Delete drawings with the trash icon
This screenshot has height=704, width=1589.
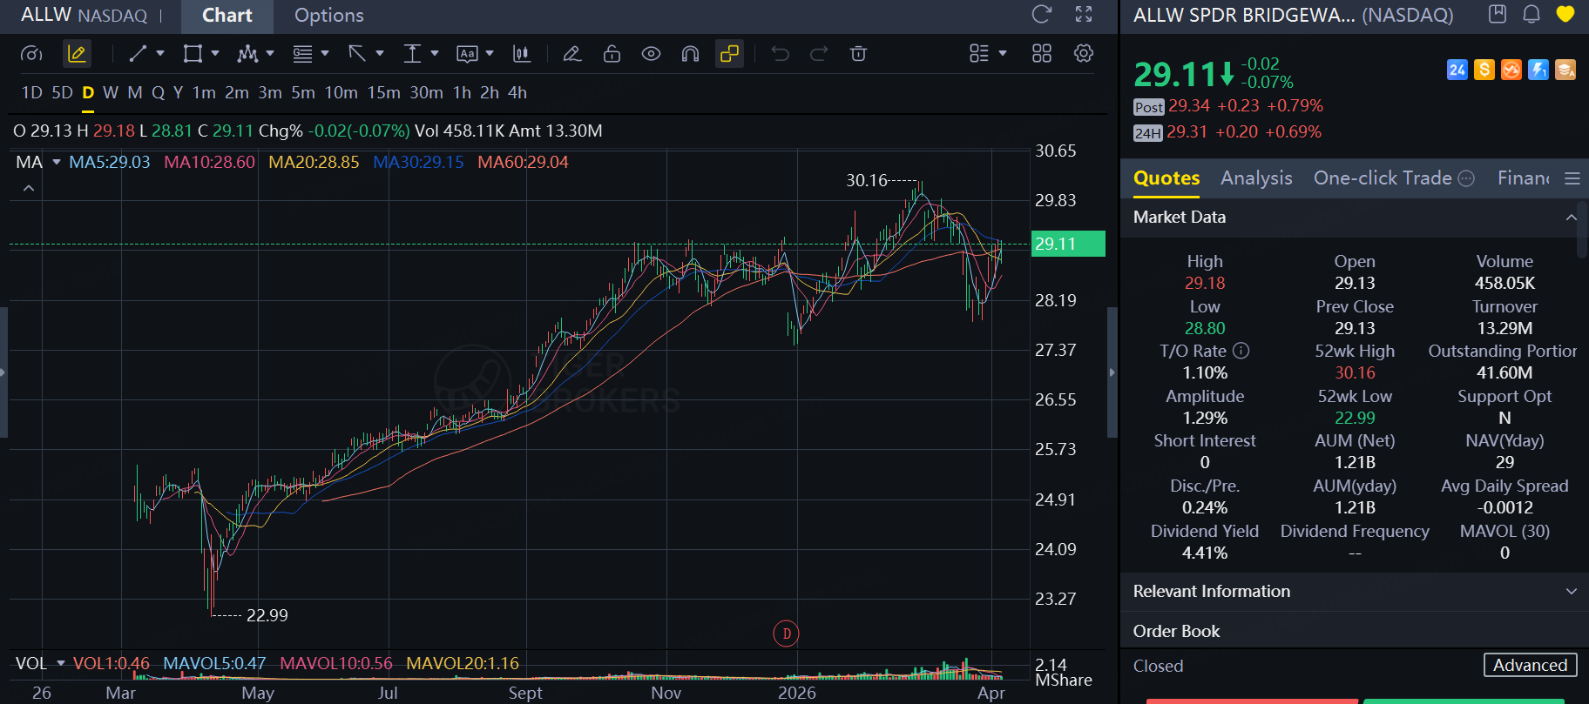click(858, 54)
